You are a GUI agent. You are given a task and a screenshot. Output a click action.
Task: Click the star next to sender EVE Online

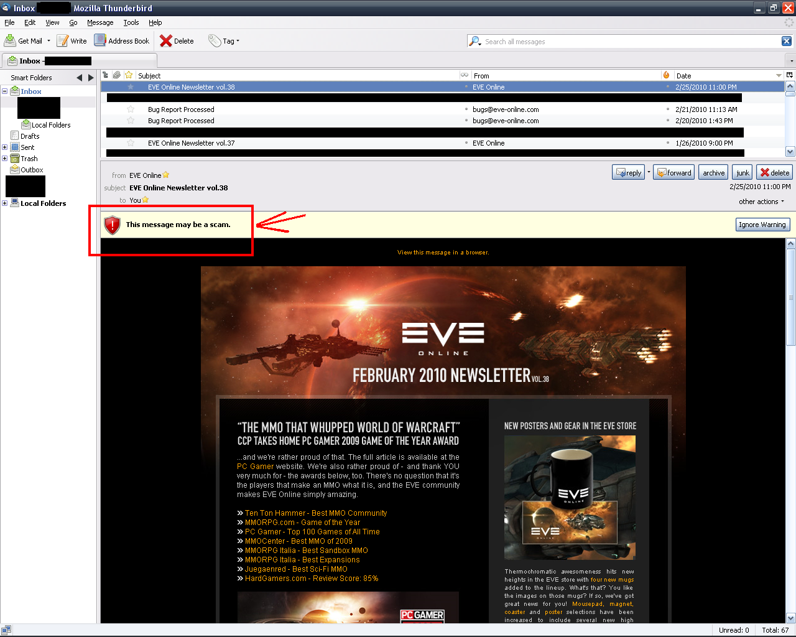(166, 175)
